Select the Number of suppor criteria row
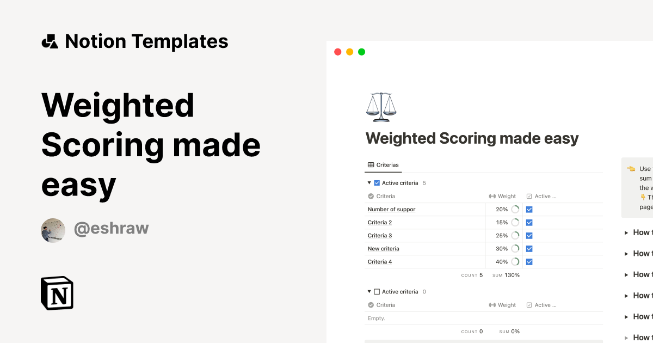The width and height of the screenshot is (653, 343). [391, 209]
